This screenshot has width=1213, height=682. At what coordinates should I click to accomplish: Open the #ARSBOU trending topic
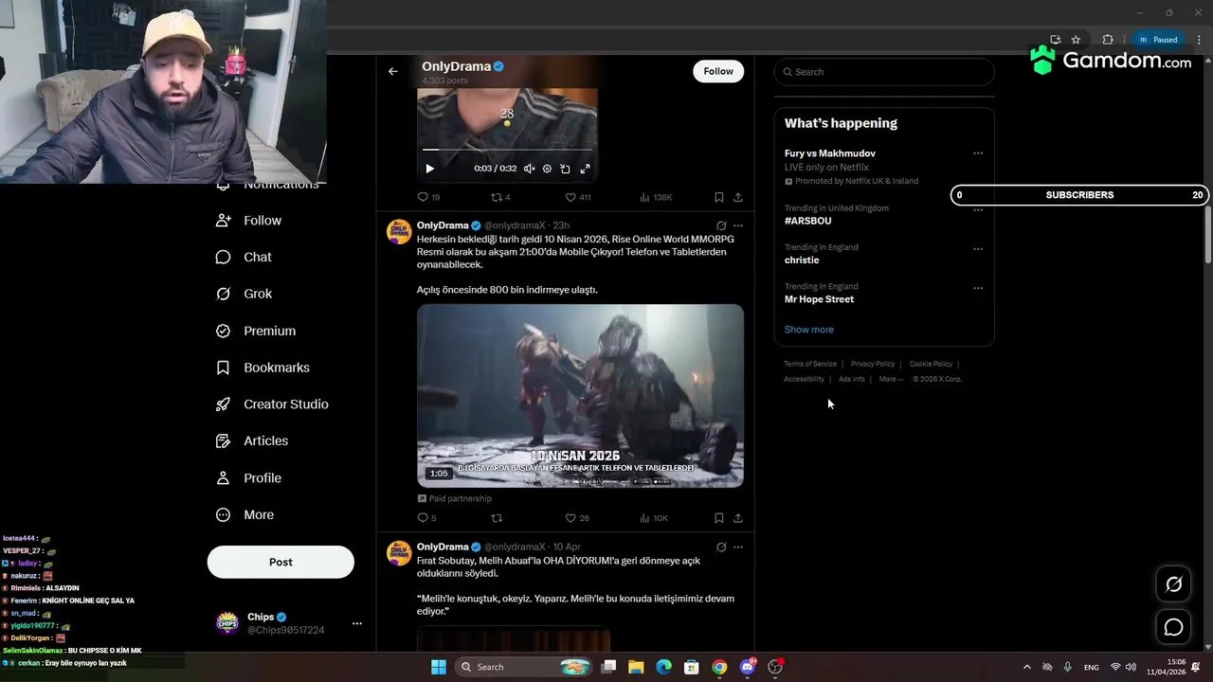(807, 221)
